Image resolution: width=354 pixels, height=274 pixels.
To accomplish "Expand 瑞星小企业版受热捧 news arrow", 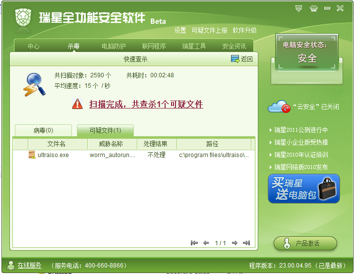I will 271,142.
